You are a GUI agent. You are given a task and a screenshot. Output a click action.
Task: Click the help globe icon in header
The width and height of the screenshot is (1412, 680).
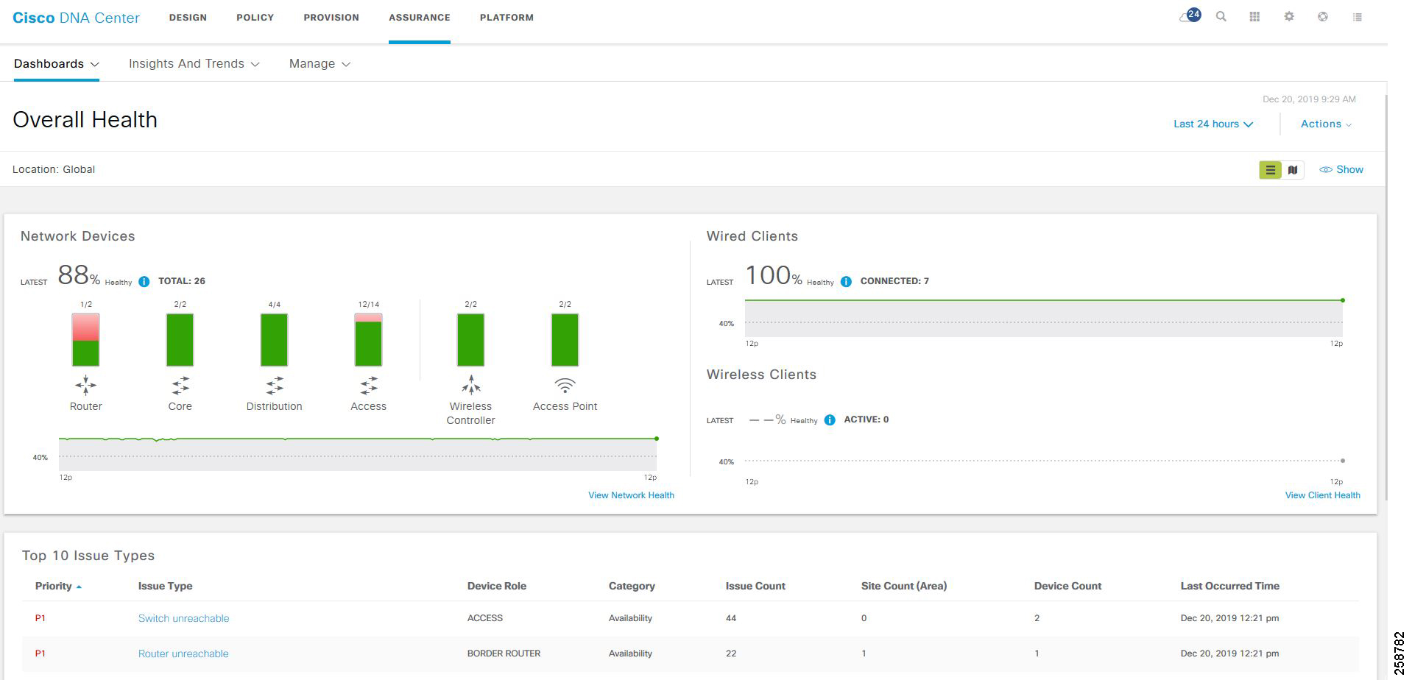1323,16
